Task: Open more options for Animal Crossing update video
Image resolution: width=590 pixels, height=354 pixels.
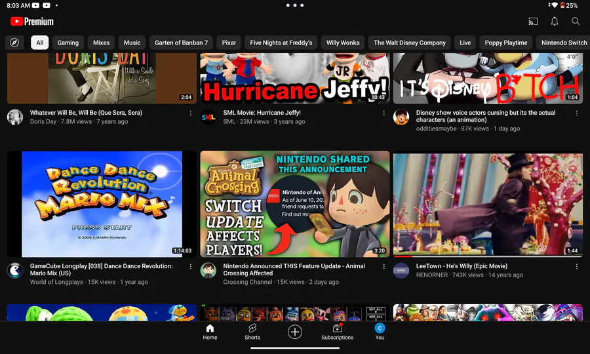Action: pos(383,266)
